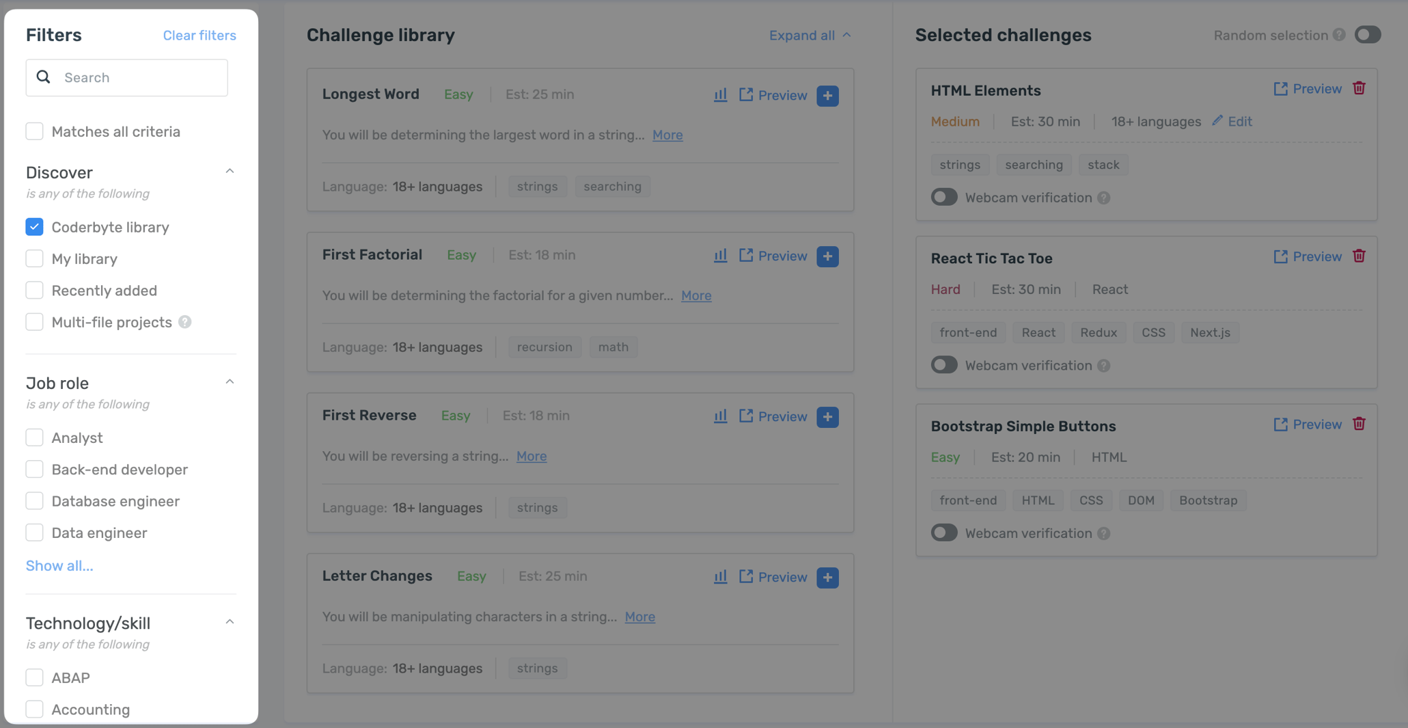Viewport: 1408px width, 728px height.
Task: Delete HTML Elements from selected challenges
Action: [x=1359, y=88]
